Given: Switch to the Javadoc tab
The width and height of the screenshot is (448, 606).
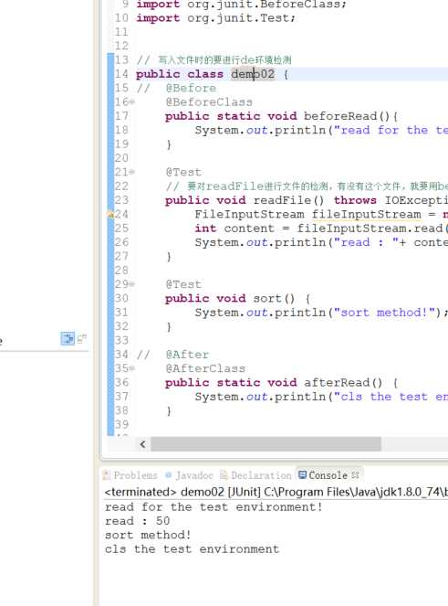Looking at the screenshot, I should click(x=189, y=475).
